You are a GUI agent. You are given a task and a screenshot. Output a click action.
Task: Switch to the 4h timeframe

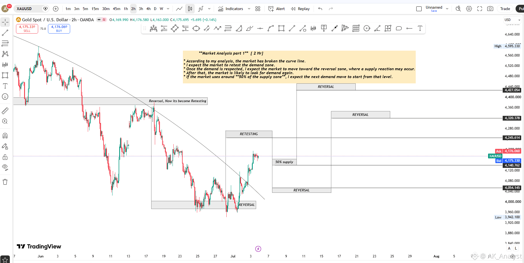pos(148,9)
